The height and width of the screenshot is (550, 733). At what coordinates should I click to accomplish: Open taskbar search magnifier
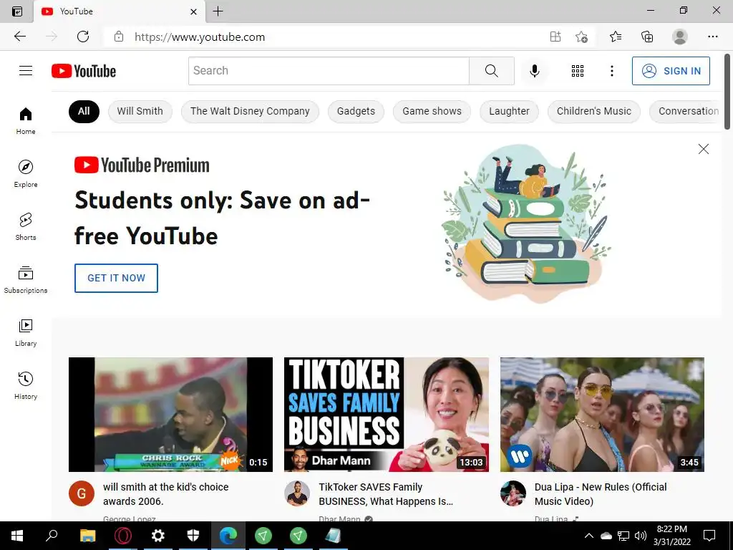pos(52,536)
